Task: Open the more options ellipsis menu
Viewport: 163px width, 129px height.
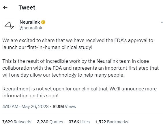Action: 162,22
